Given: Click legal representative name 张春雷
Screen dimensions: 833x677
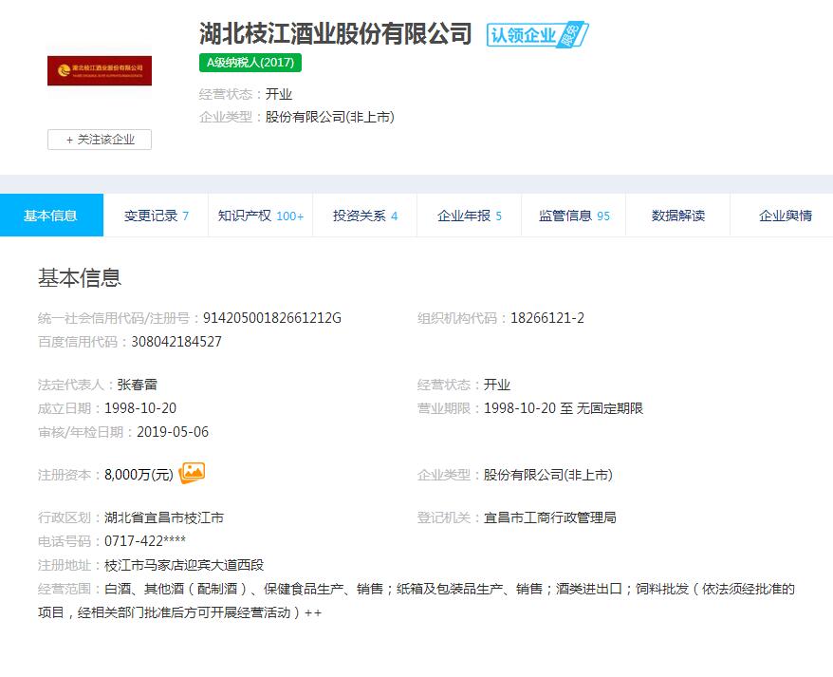Looking at the screenshot, I should click(137, 385).
